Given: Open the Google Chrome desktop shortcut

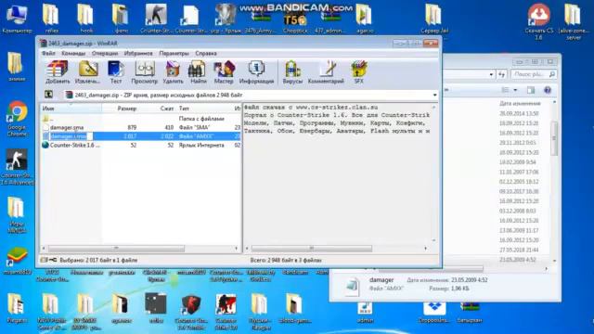Looking at the screenshot, I should pyautogui.click(x=17, y=118).
